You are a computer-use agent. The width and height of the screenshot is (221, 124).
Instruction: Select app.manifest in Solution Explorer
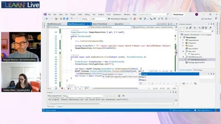[193, 49]
